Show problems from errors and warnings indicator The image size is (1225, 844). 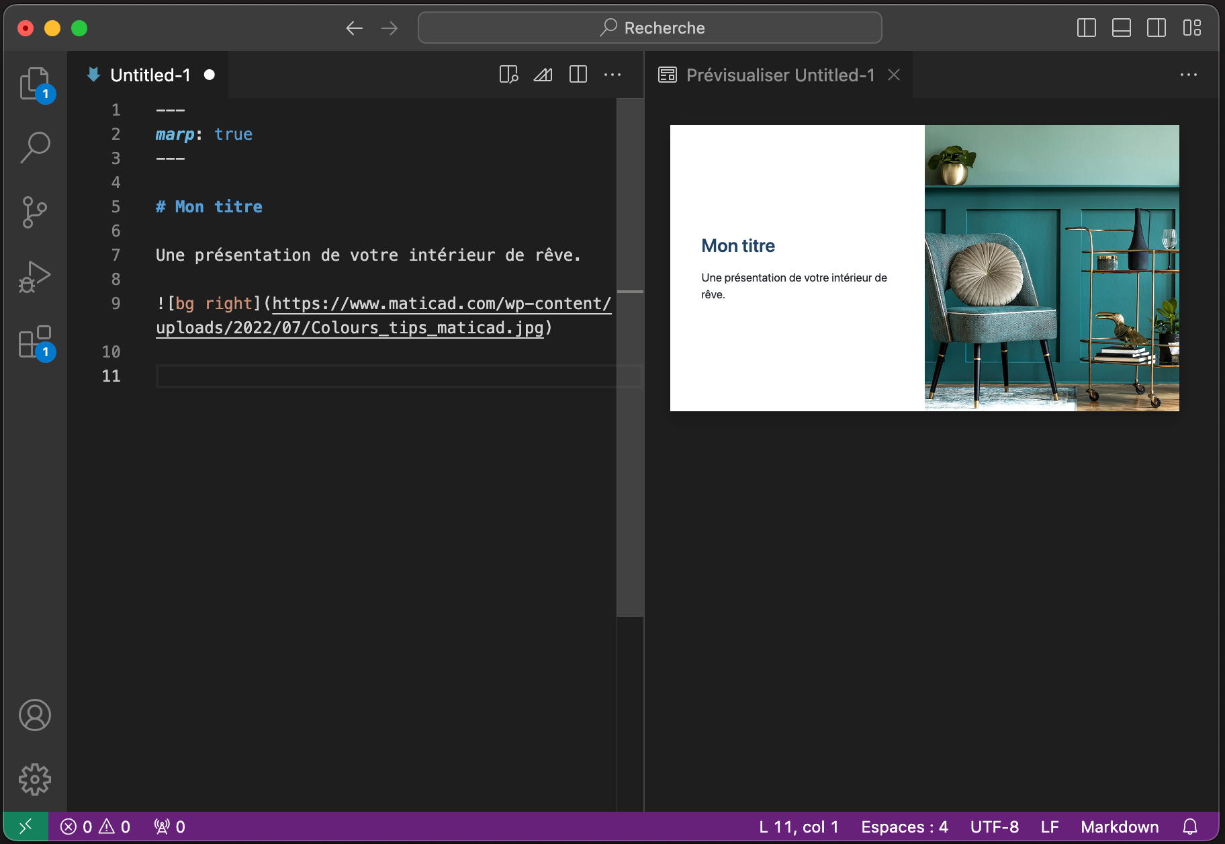[x=95, y=827]
